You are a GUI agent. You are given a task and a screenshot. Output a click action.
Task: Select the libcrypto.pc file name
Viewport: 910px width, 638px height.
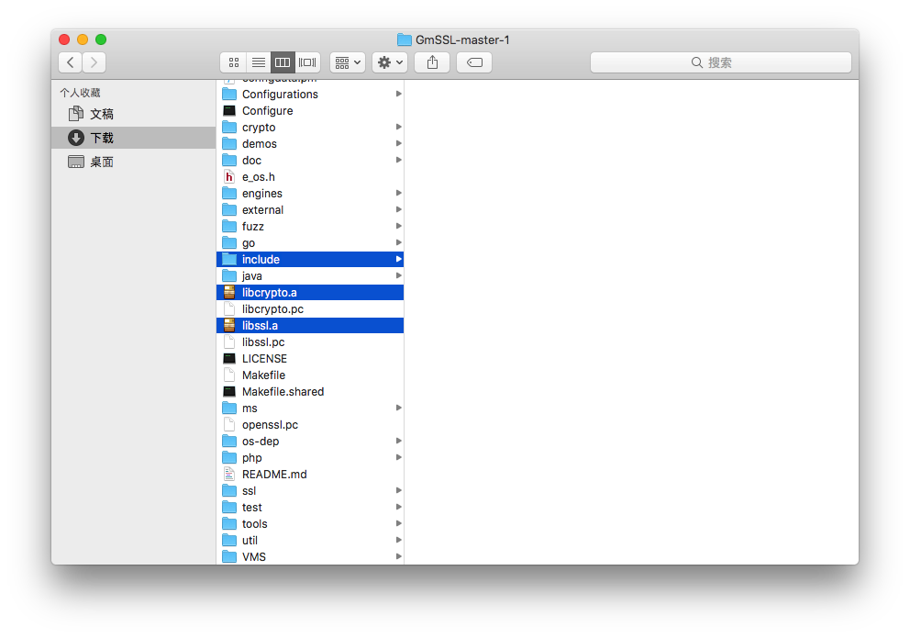tap(272, 308)
